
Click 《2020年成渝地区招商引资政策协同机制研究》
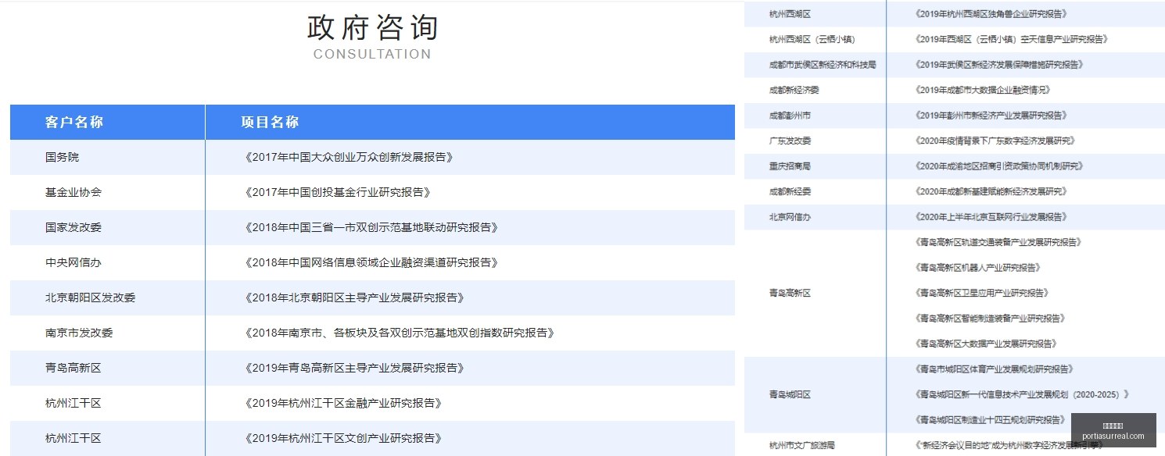pos(999,166)
